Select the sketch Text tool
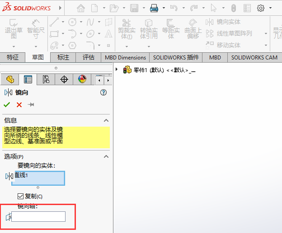Image resolution: width=282 pixels, height=233 pixels. 108,34
